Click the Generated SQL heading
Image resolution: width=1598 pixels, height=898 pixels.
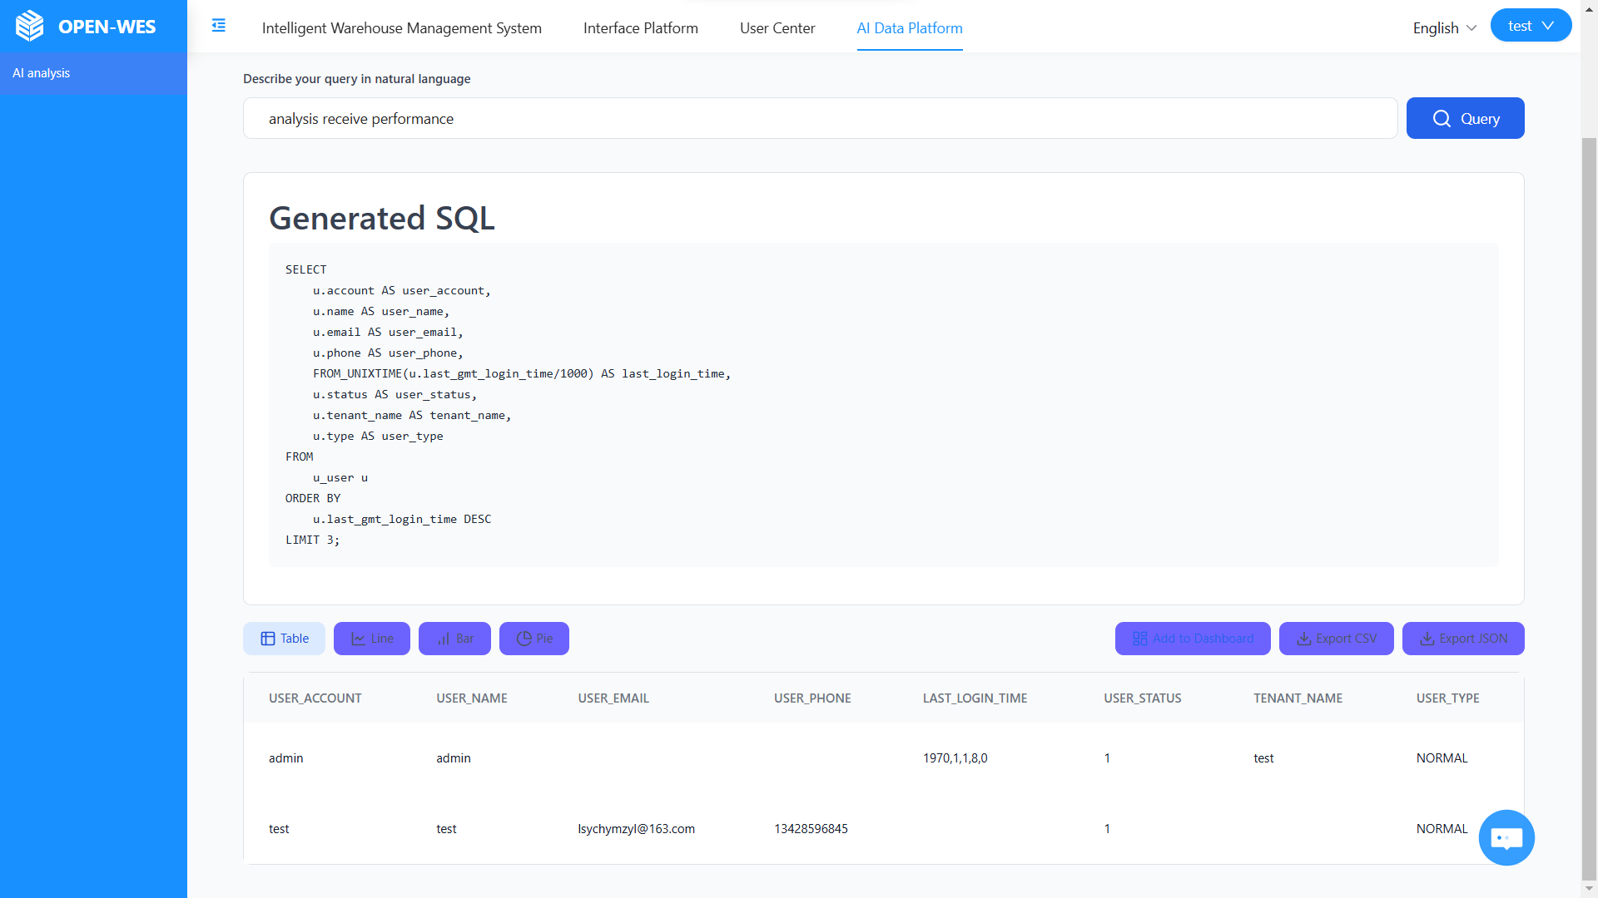click(x=382, y=218)
